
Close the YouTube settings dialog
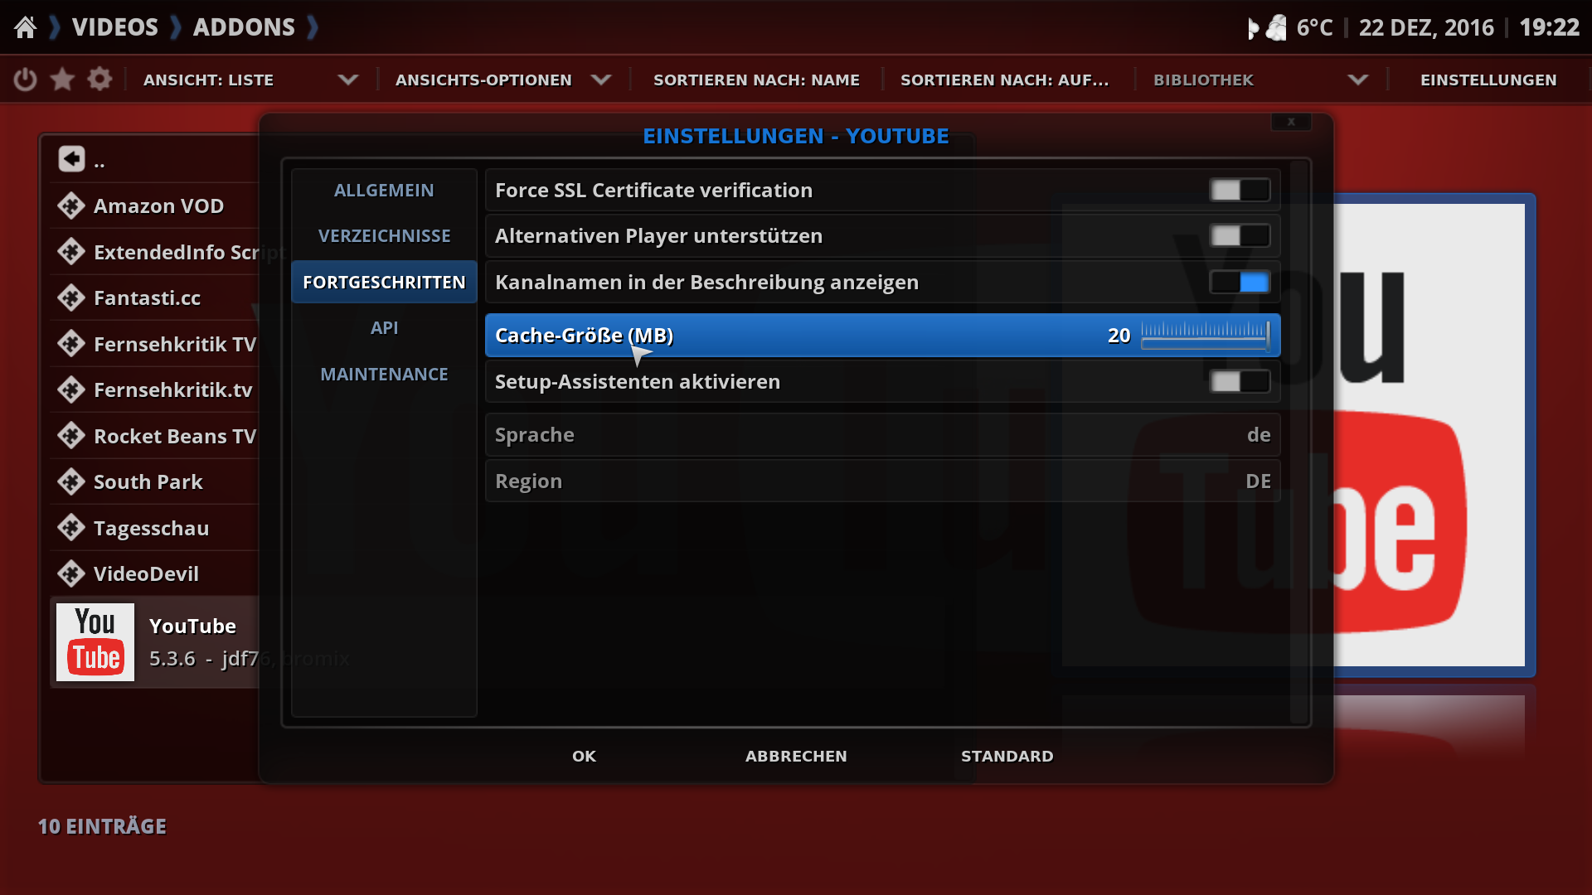[1291, 122]
